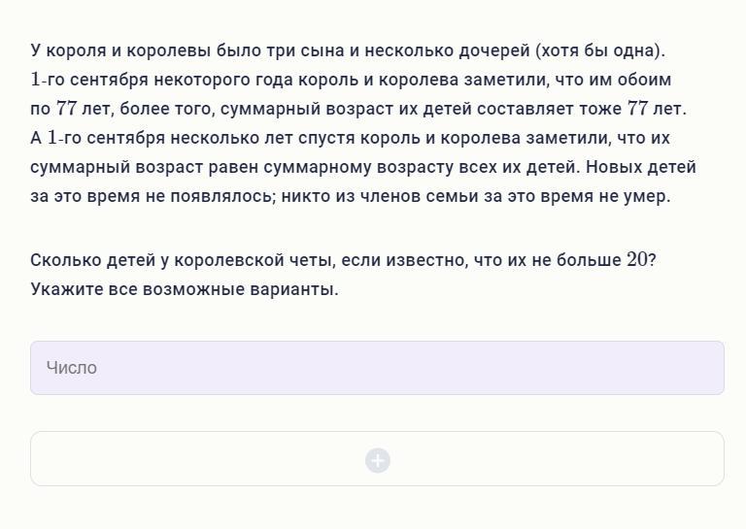Click the text "Новых детей"
Viewport: 746px width, 529px height.
640,167
